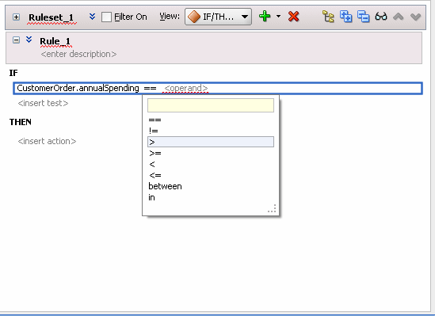This screenshot has height=316, width=435.
Task: Select the > operator in the list
Action: point(211,142)
